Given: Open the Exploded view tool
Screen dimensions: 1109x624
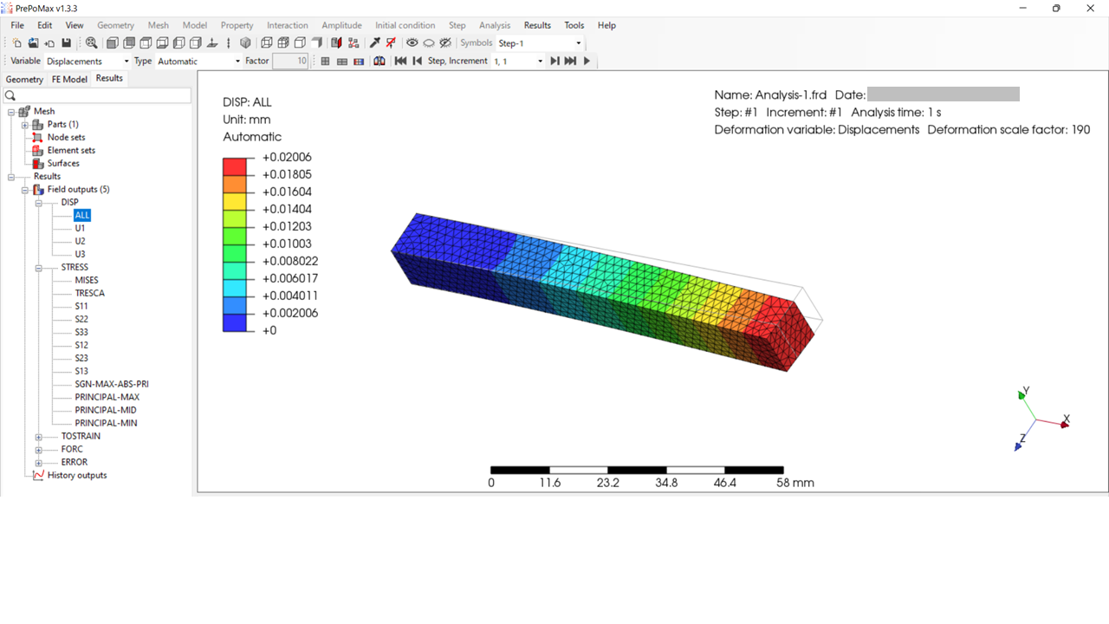Looking at the screenshot, I should click(x=353, y=42).
